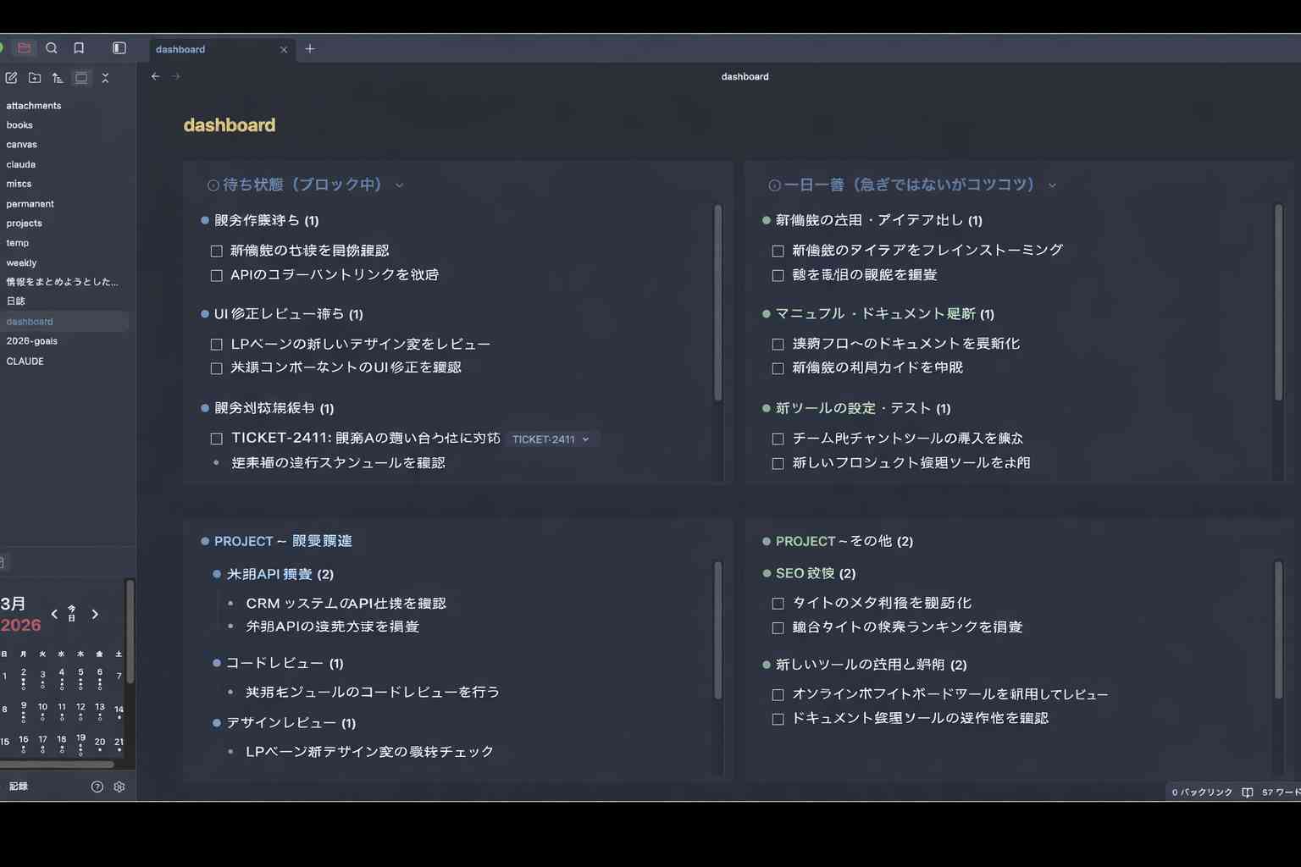Click the 記録 button at bottom left
Viewport: 1301px width, 867px height.
point(19,787)
